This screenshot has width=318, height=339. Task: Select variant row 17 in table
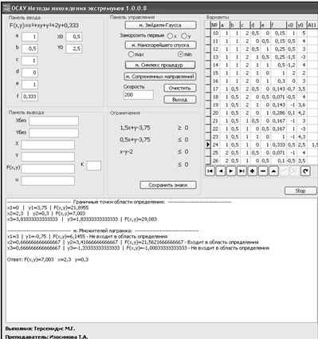click(261, 89)
